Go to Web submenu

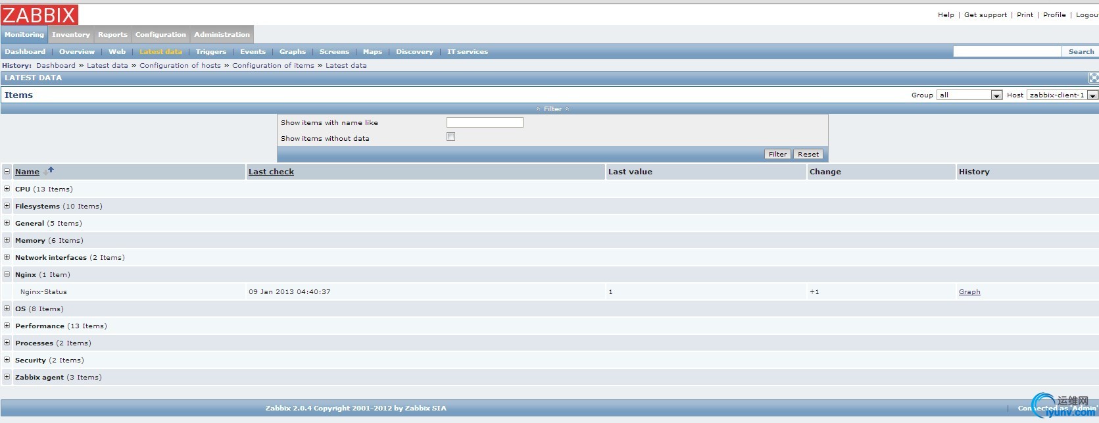tap(117, 51)
